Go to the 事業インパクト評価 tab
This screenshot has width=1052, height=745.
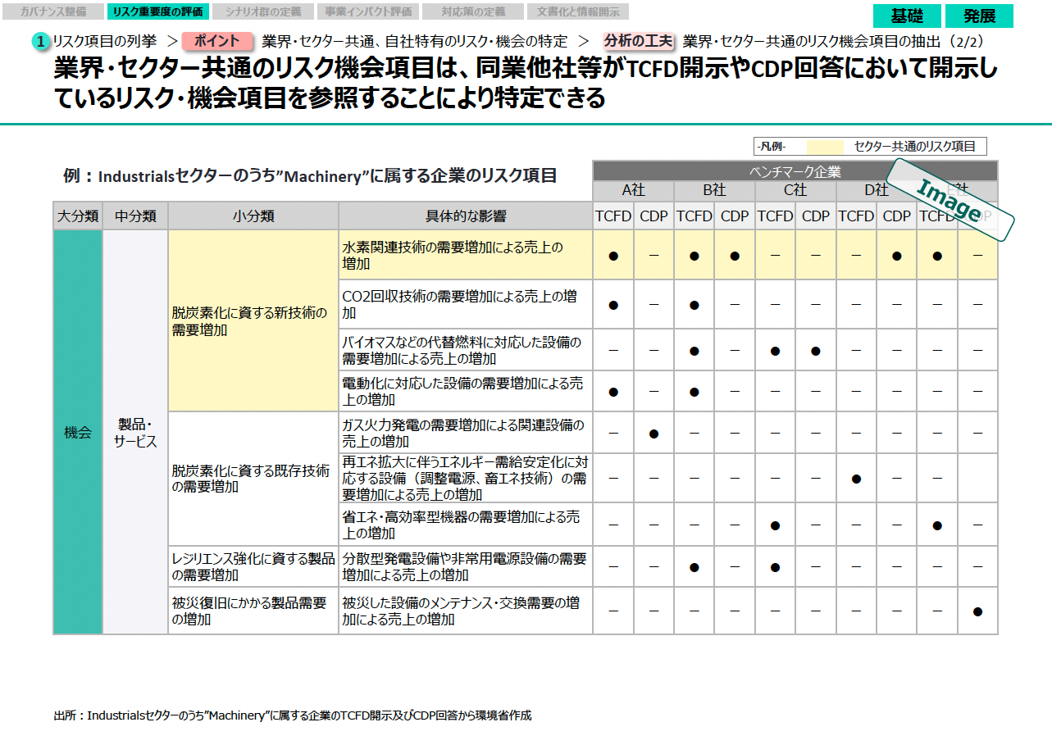pyautogui.click(x=367, y=12)
